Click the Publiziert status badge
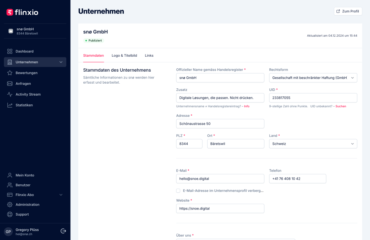Image resolution: width=370 pixels, height=240 pixels. click(x=94, y=40)
